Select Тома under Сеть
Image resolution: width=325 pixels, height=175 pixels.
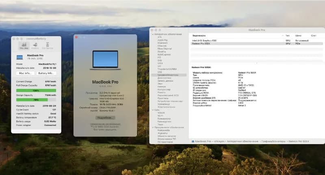[160, 125]
